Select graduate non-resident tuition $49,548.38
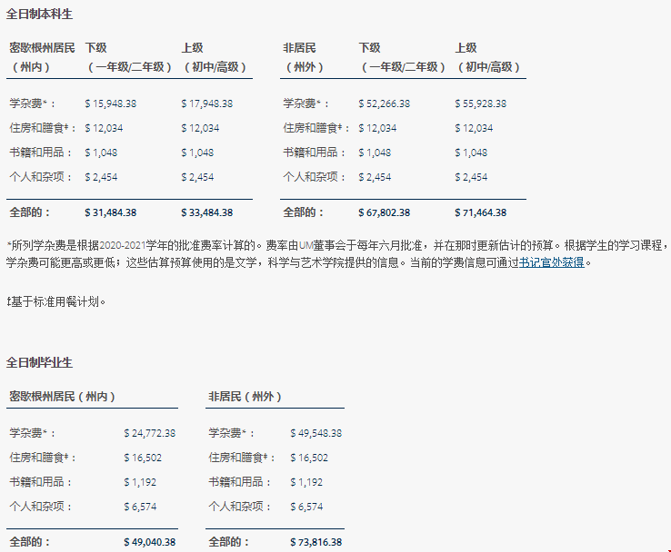 tap(315, 434)
